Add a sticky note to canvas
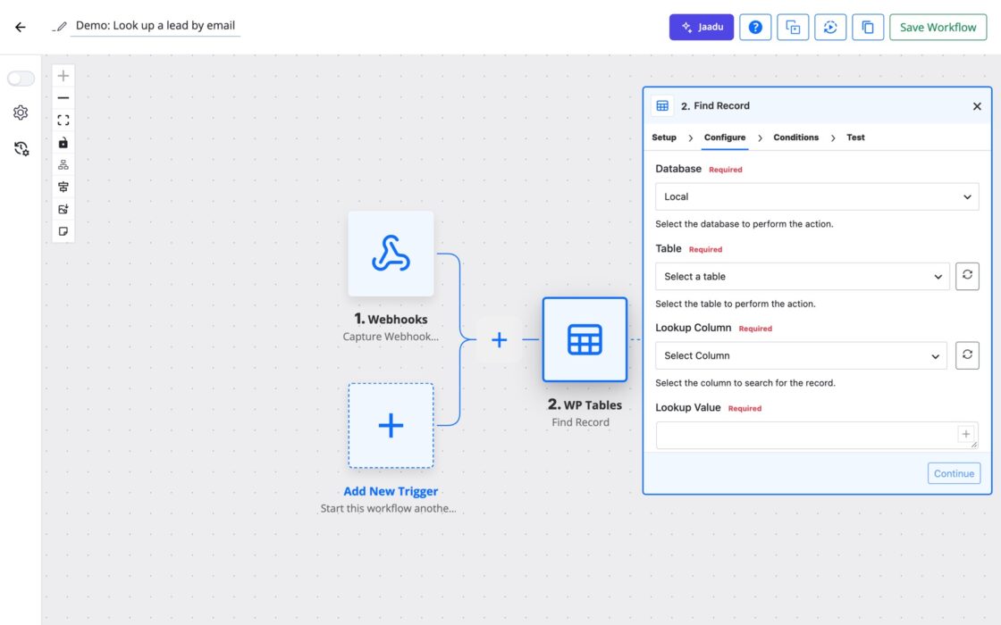 click(63, 231)
